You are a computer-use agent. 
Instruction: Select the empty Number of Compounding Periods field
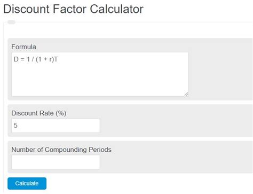[56, 162]
